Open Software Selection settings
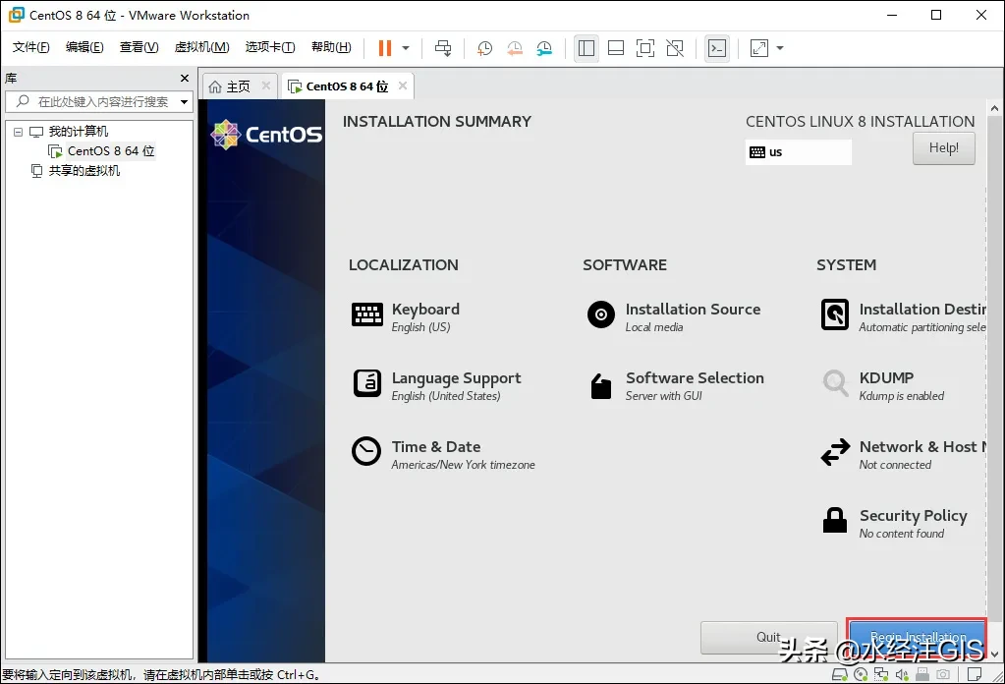1005x684 pixels. (x=675, y=385)
